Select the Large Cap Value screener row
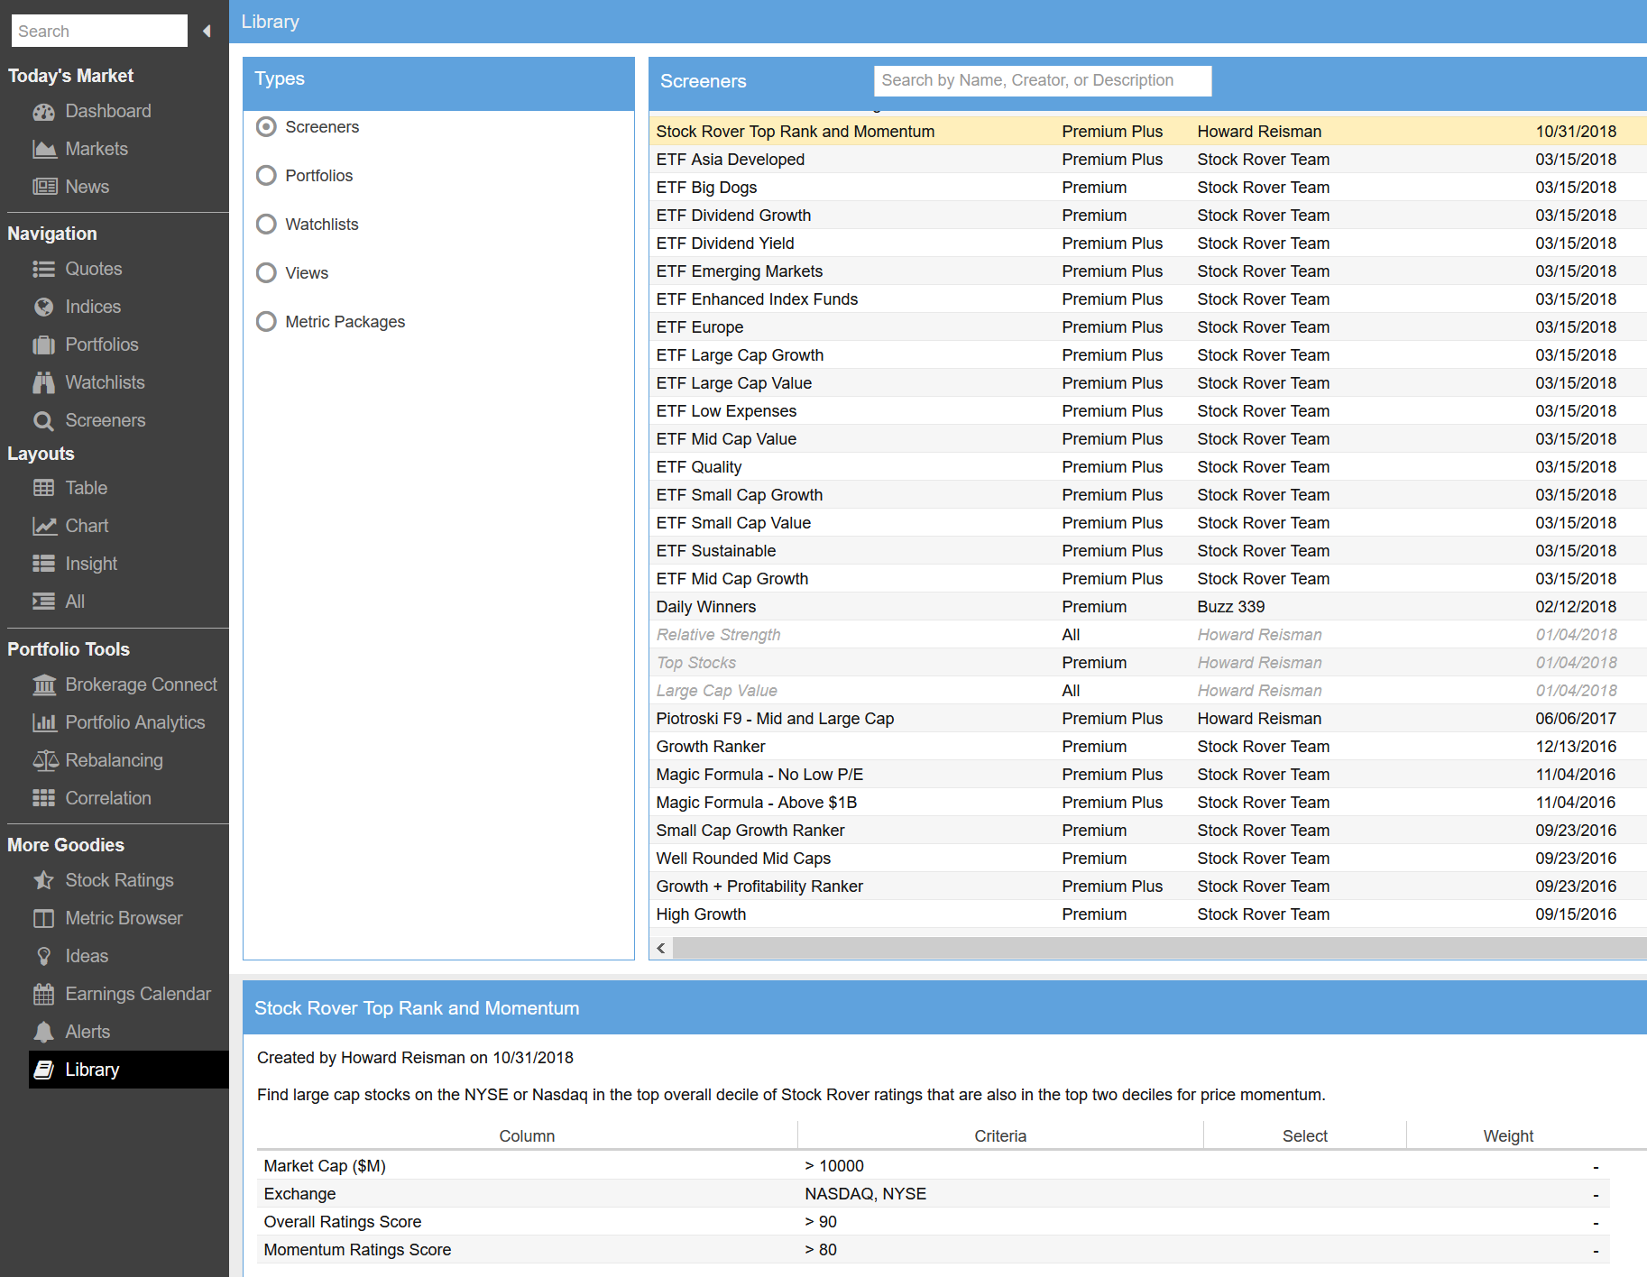 coord(1147,691)
